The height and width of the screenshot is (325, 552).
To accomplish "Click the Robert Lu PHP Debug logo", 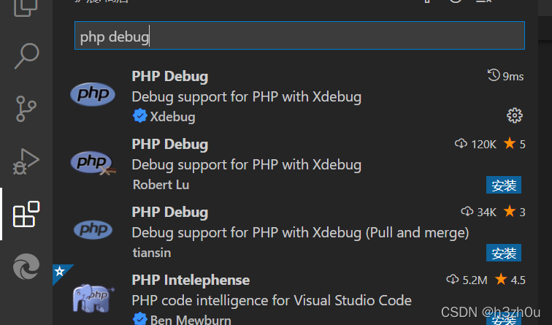I will [93, 163].
